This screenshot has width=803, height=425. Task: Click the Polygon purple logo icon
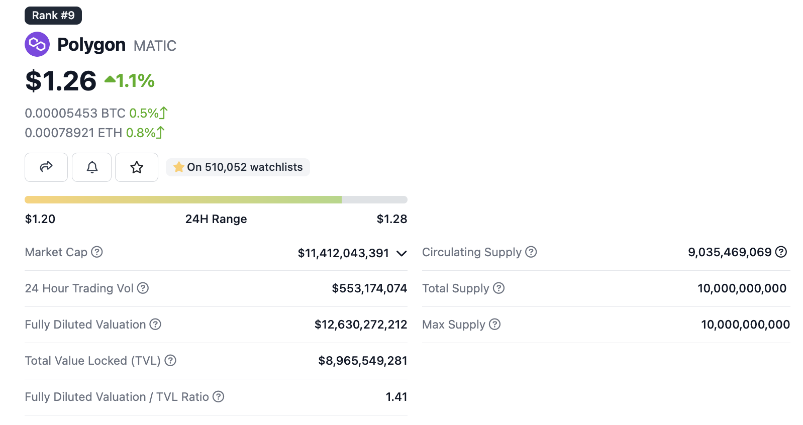click(37, 45)
